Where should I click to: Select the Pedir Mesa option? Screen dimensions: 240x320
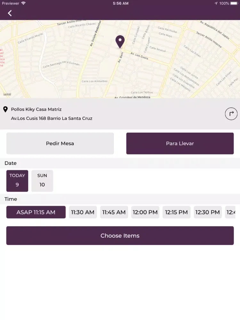click(x=60, y=143)
